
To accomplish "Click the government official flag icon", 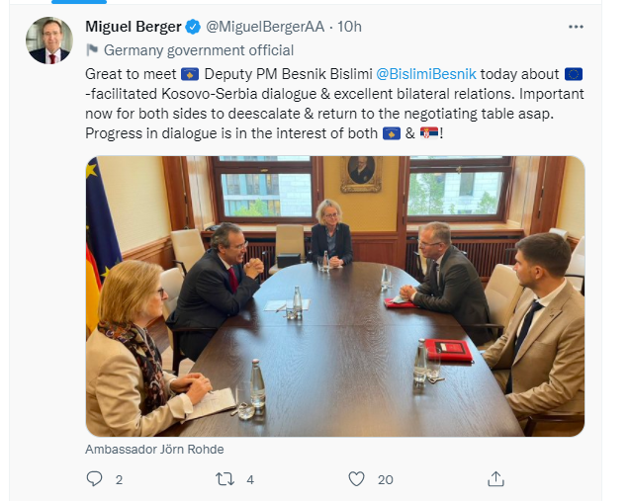I will [92, 50].
